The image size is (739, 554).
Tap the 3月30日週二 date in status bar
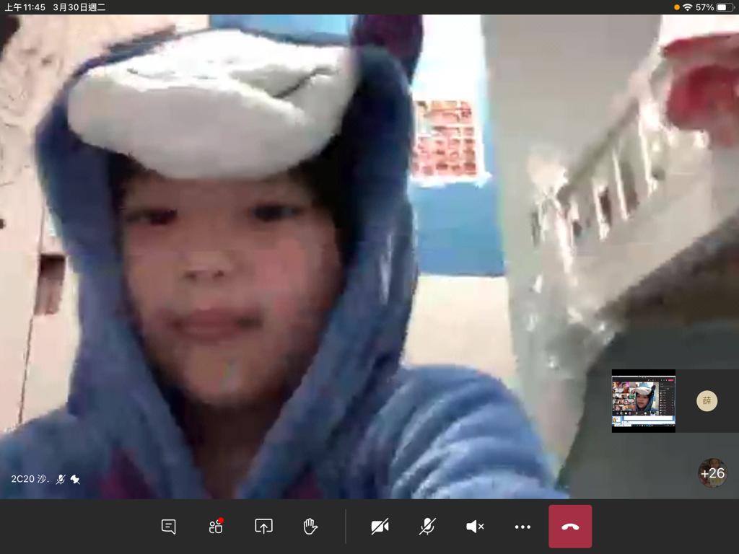pyautogui.click(x=79, y=7)
